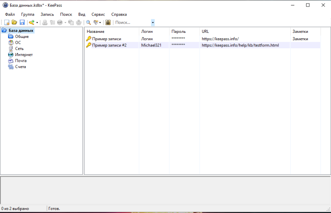Select the Интернет group
The width and height of the screenshot is (331, 213).
coord(24,55)
